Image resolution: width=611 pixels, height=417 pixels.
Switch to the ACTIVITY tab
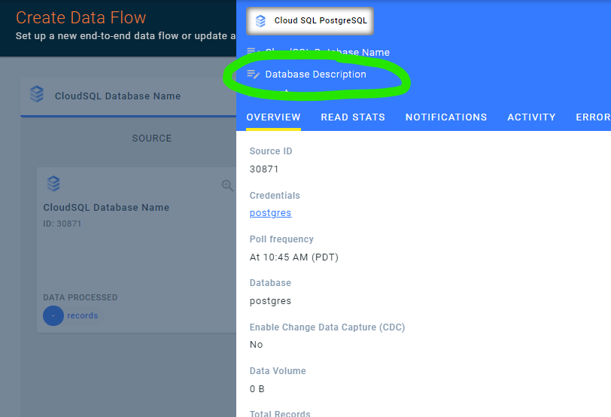pyautogui.click(x=531, y=117)
